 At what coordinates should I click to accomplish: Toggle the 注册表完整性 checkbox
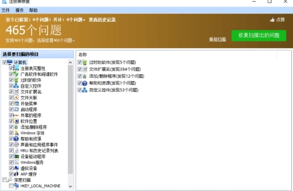point(11,68)
